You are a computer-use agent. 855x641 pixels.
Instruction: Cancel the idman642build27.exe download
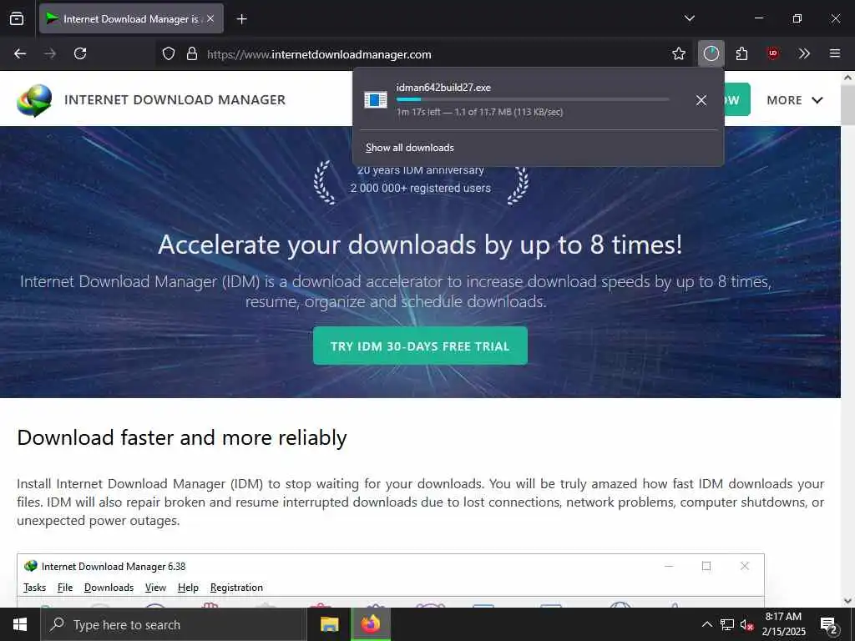click(x=701, y=100)
